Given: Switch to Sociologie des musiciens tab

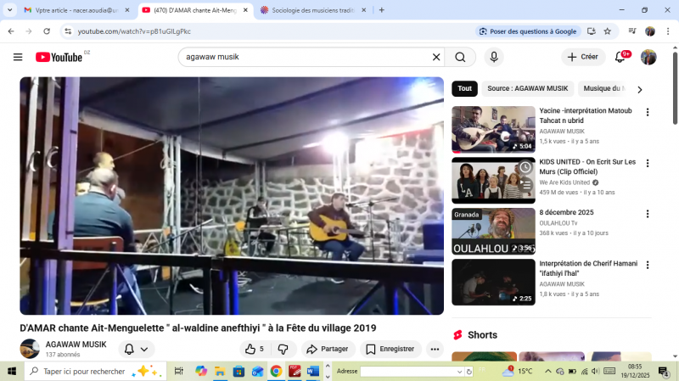Looking at the screenshot, I should point(310,10).
